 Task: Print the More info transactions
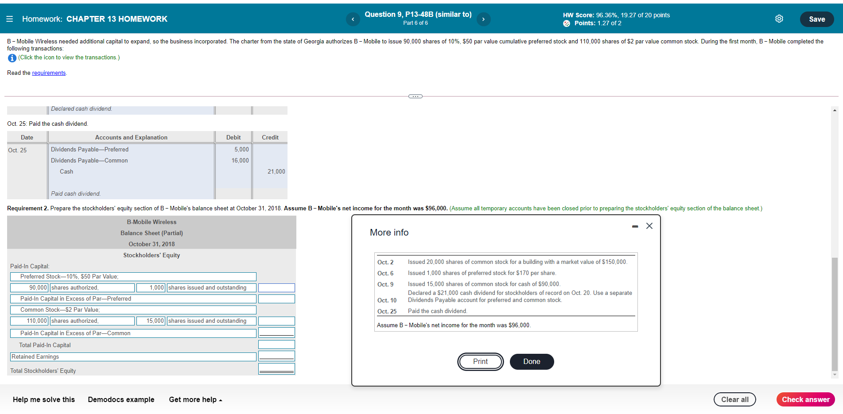(480, 362)
